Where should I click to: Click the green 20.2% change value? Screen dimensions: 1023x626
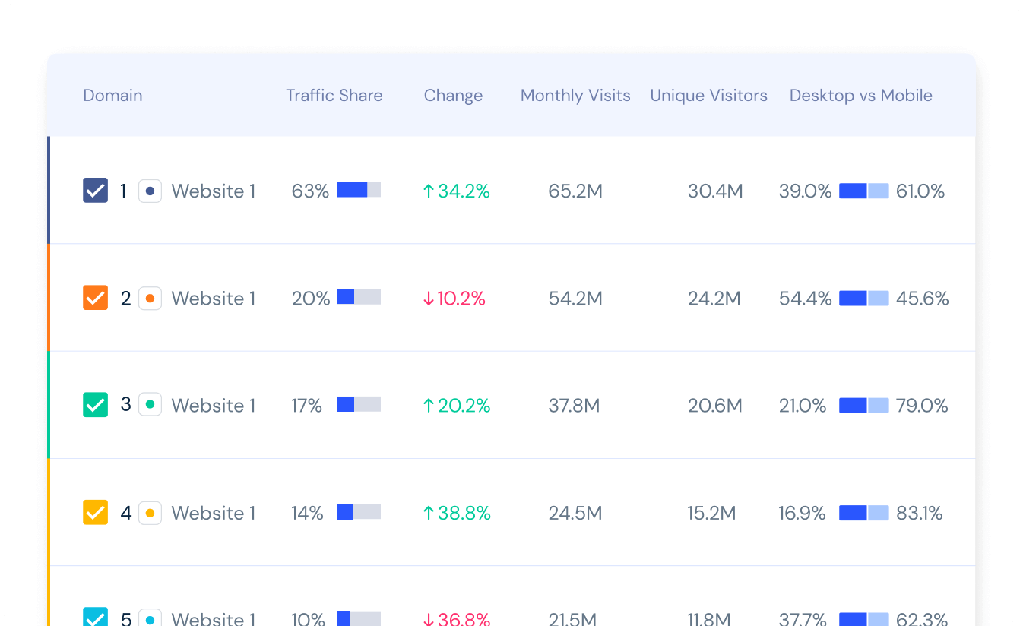tap(456, 406)
